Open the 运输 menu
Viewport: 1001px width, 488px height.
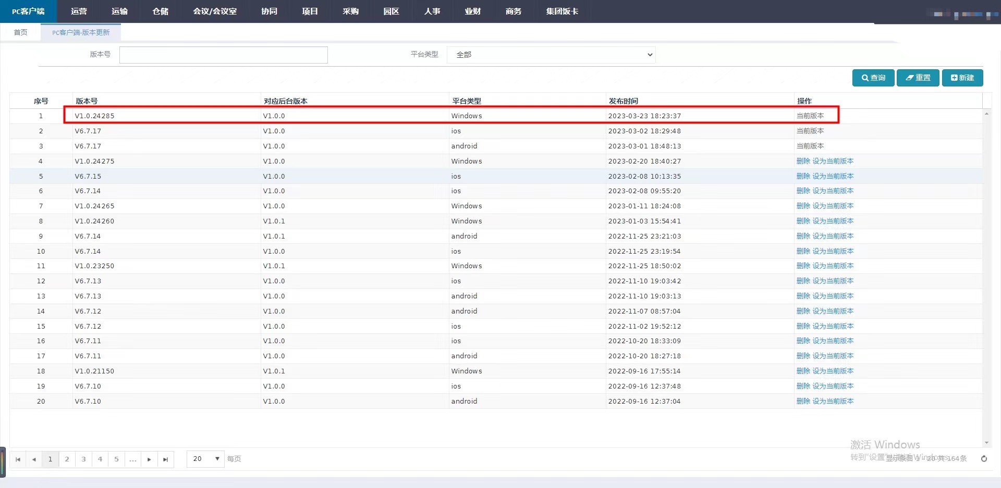119,11
